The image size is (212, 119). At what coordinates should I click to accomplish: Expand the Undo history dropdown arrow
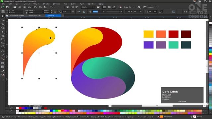point(54,7)
